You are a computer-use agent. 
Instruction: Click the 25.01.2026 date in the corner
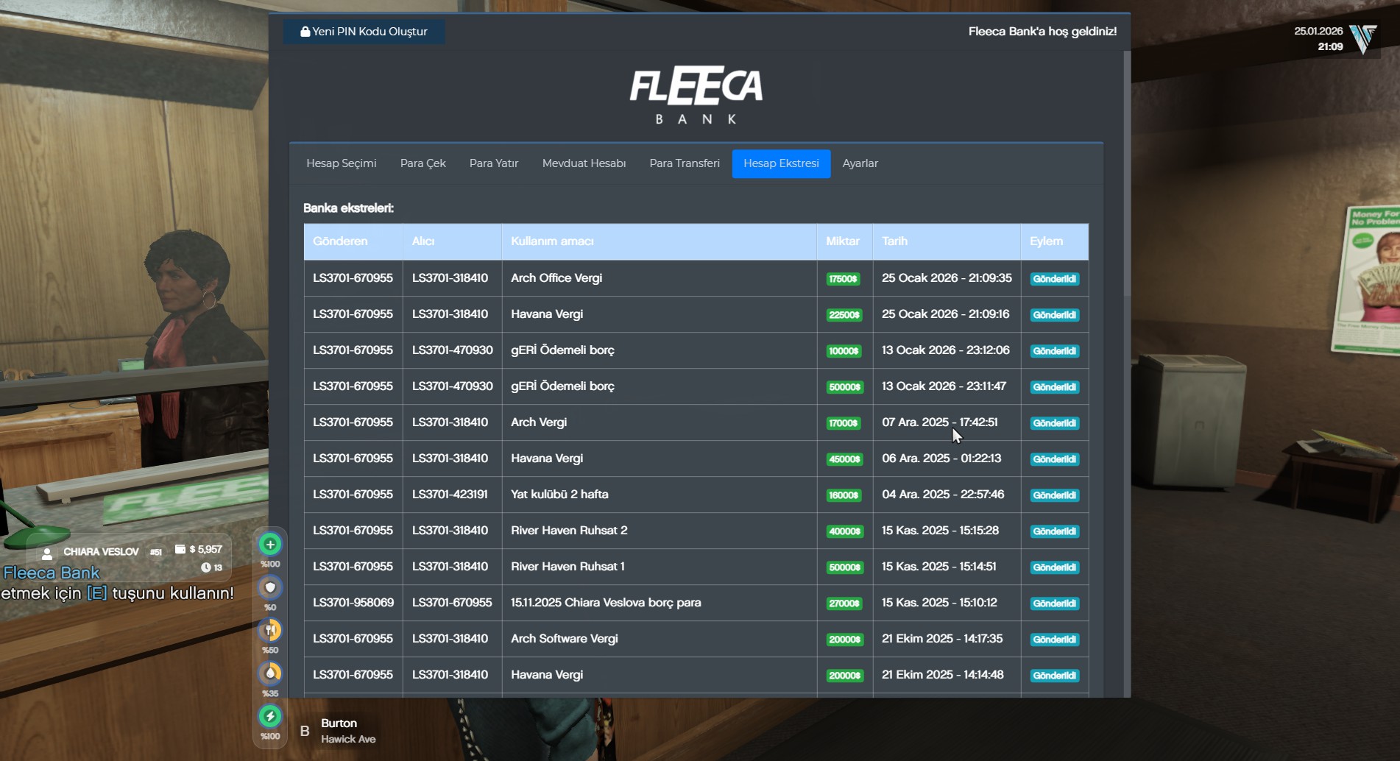pyautogui.click(x=1318, y=31)
